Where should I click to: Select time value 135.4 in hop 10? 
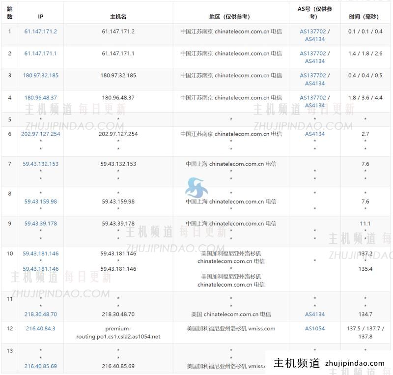pyautogui.click(x=365, y=269)
